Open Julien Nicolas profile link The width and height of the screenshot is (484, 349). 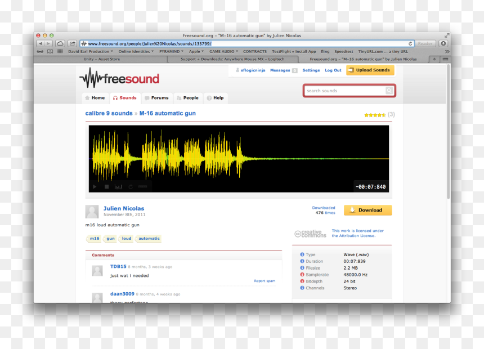click(x=124, y=208)
